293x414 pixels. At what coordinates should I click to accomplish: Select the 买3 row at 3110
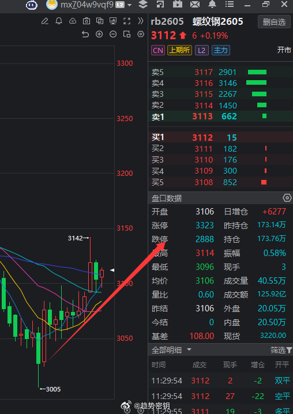coord(220,160)
